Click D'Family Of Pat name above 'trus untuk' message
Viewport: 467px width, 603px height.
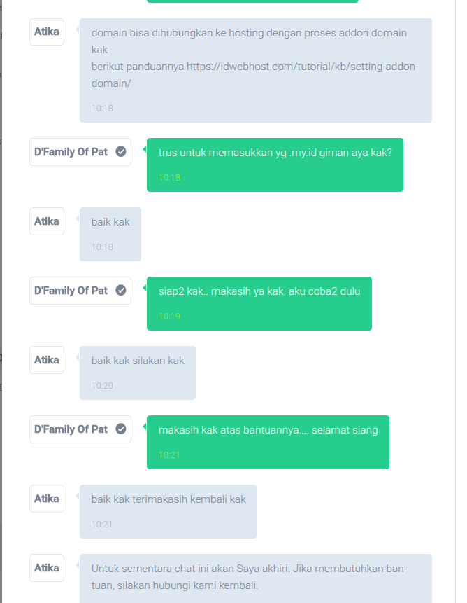pos(71,152)
